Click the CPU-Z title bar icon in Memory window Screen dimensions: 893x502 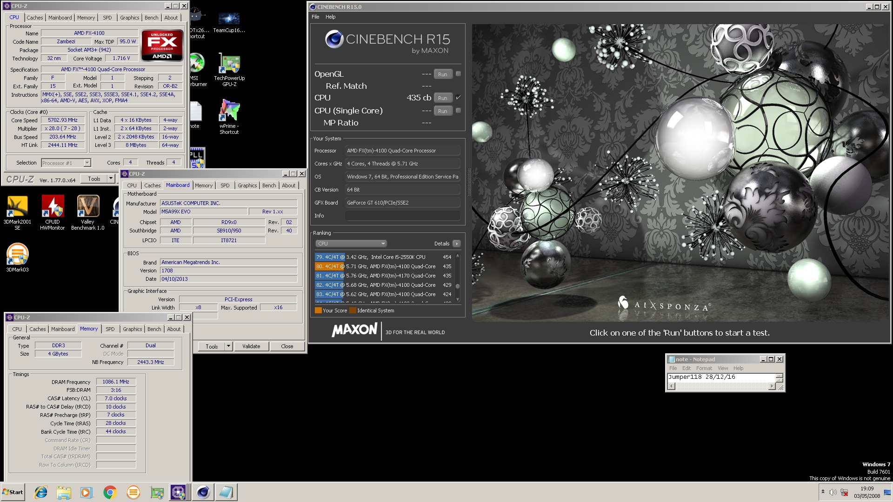(9, 317)
